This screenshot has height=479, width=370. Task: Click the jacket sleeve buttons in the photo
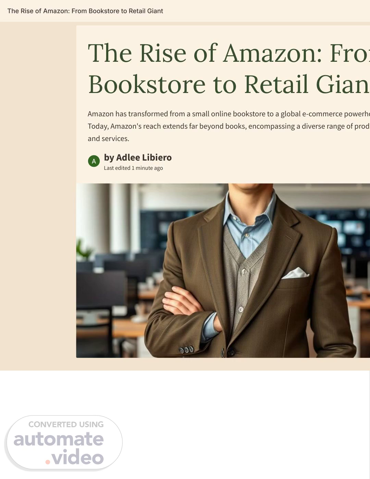tap(186, 349)
